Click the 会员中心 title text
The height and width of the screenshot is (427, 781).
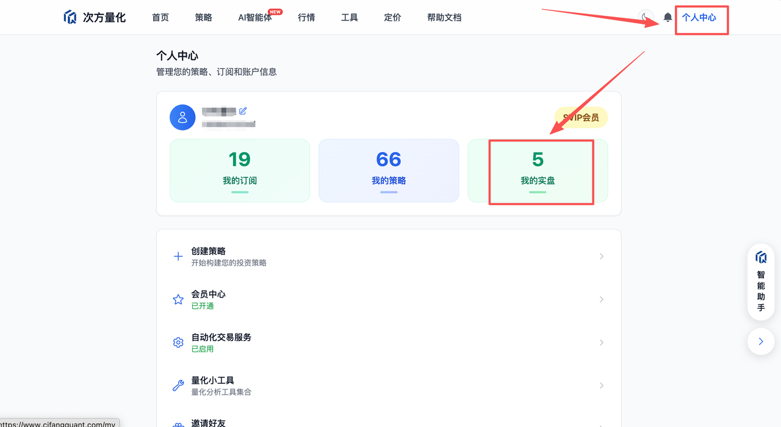pos(209,294)
